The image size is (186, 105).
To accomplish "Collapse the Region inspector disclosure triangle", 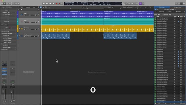I will 1,7.
